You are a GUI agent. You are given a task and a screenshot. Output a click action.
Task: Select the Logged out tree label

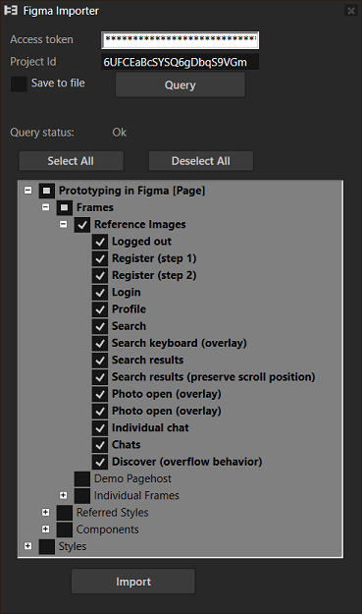tap(141, 242)
